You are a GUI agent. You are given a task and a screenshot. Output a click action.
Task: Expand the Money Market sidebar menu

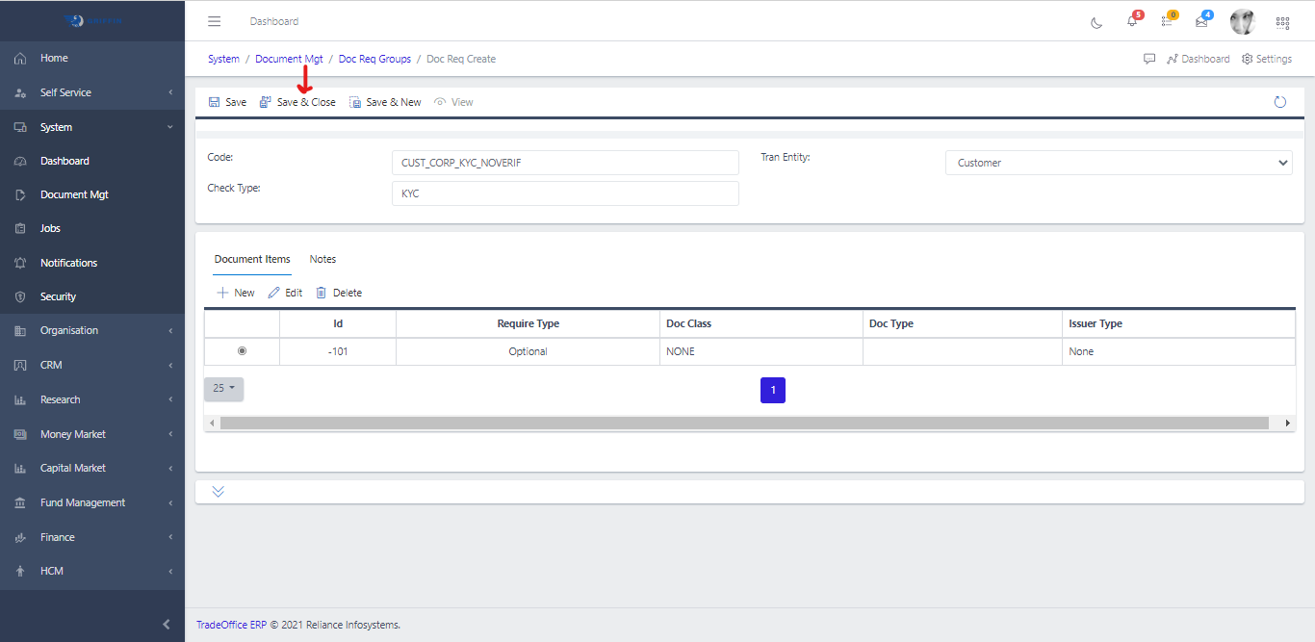coord(92,434)
